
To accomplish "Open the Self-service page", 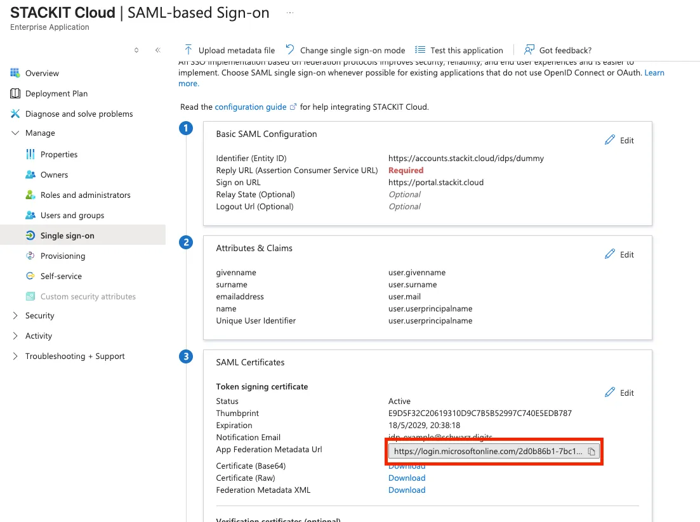I will pos(61,276).
